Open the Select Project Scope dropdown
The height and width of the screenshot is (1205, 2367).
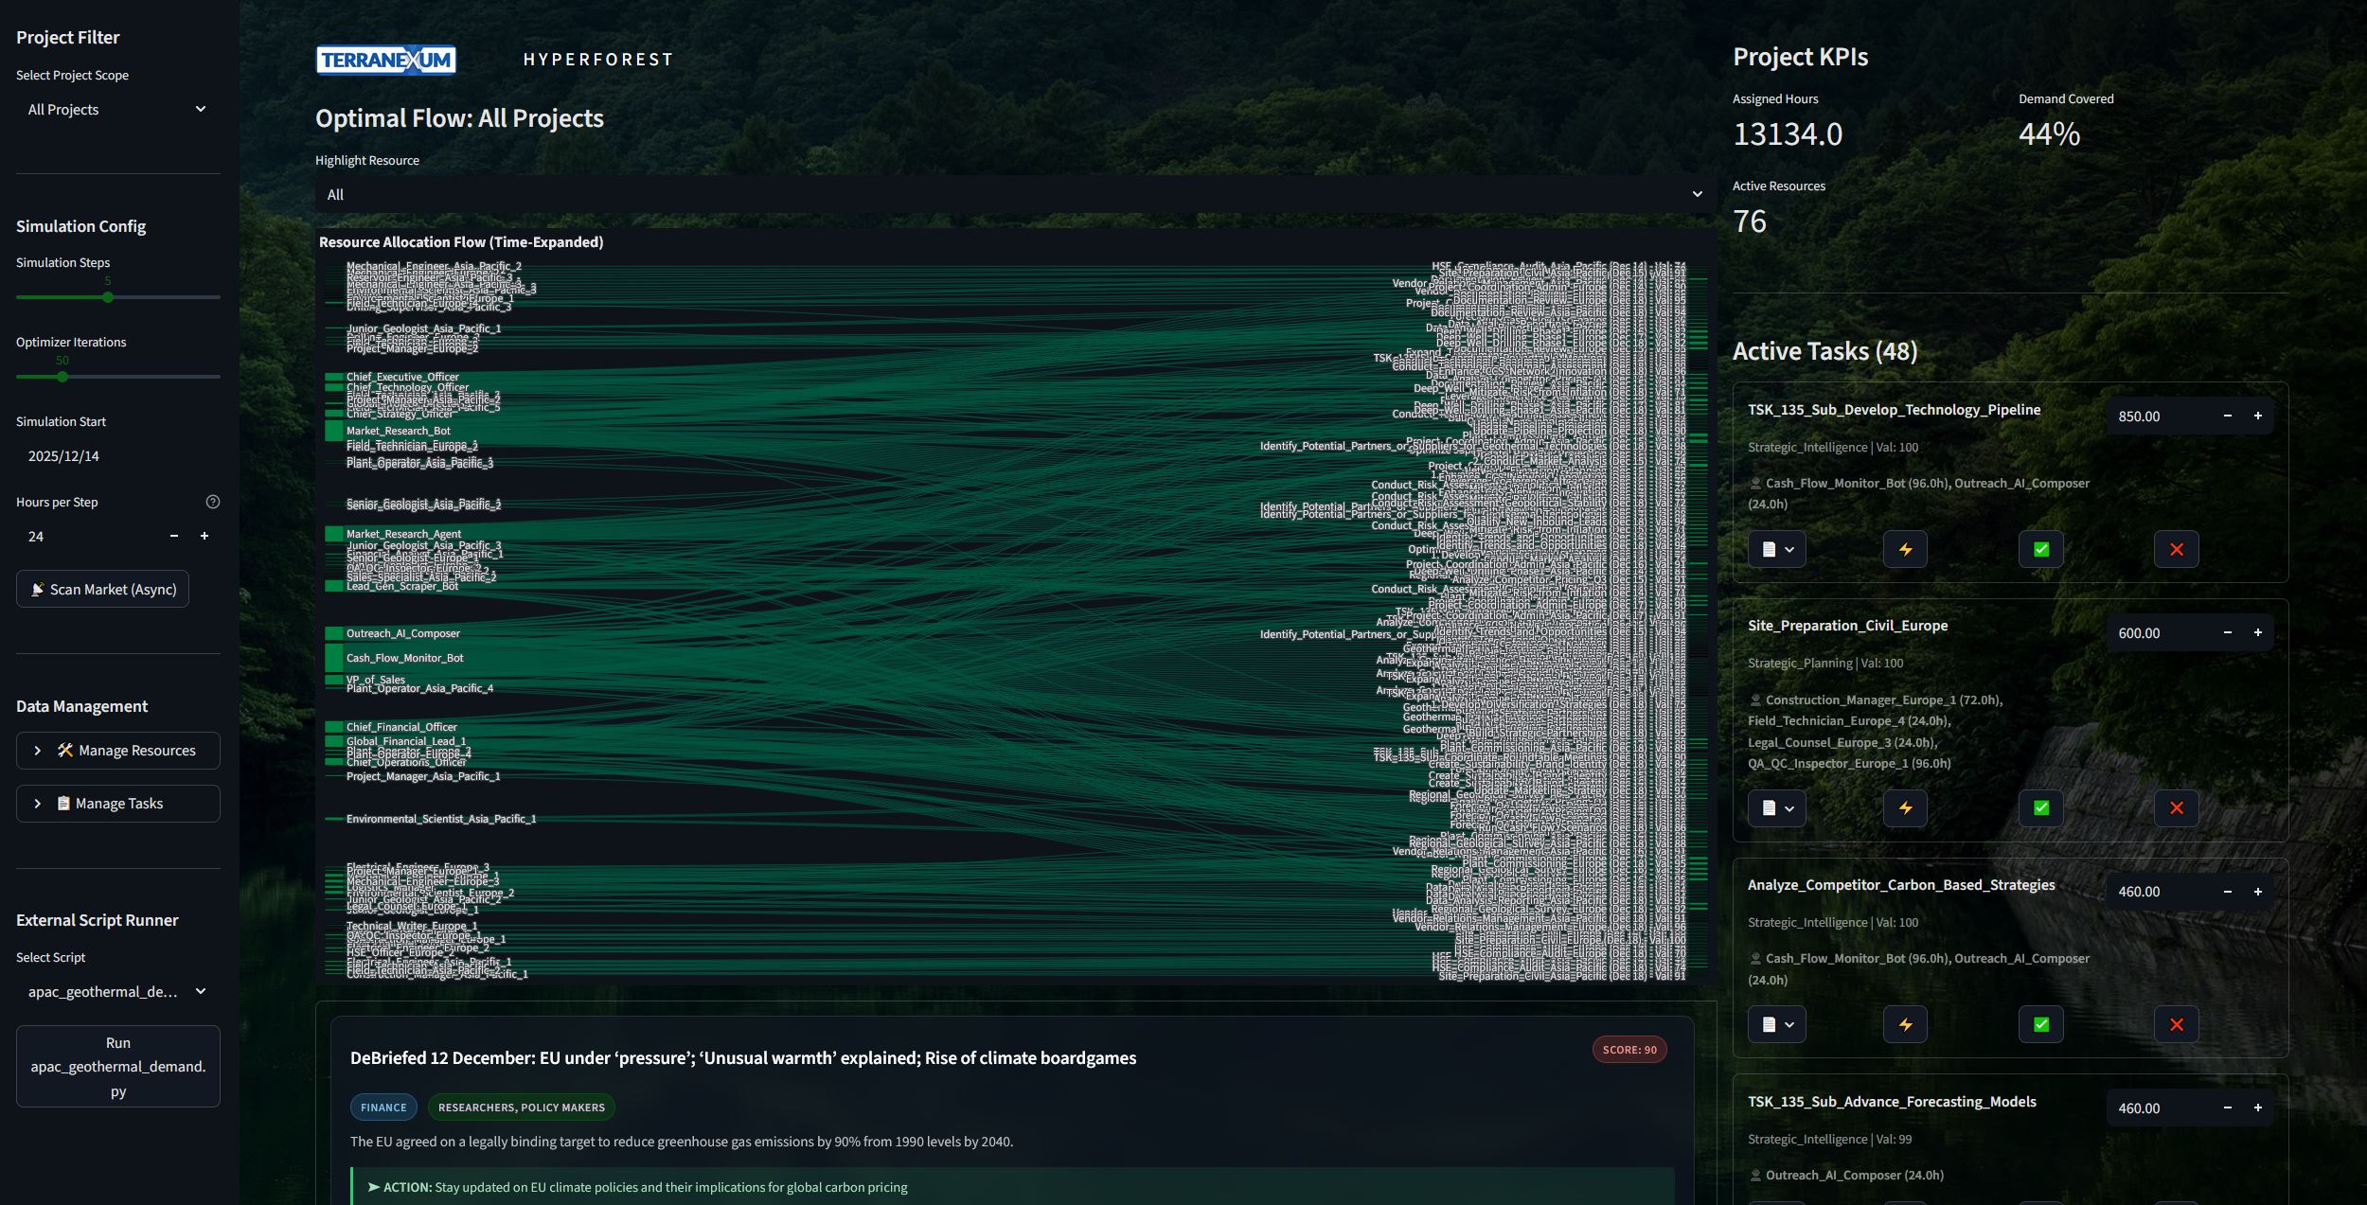tap(117, 110)
